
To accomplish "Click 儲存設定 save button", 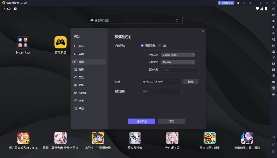I will pos(142,121).
